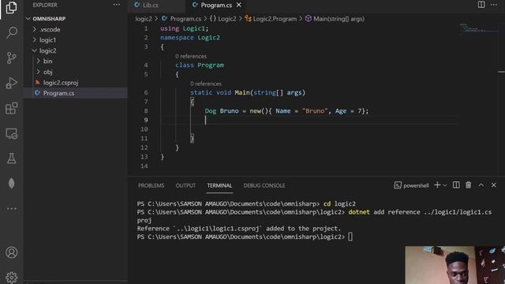
Task: Select the TERMINAL panel tab
Action: [219, 185]
